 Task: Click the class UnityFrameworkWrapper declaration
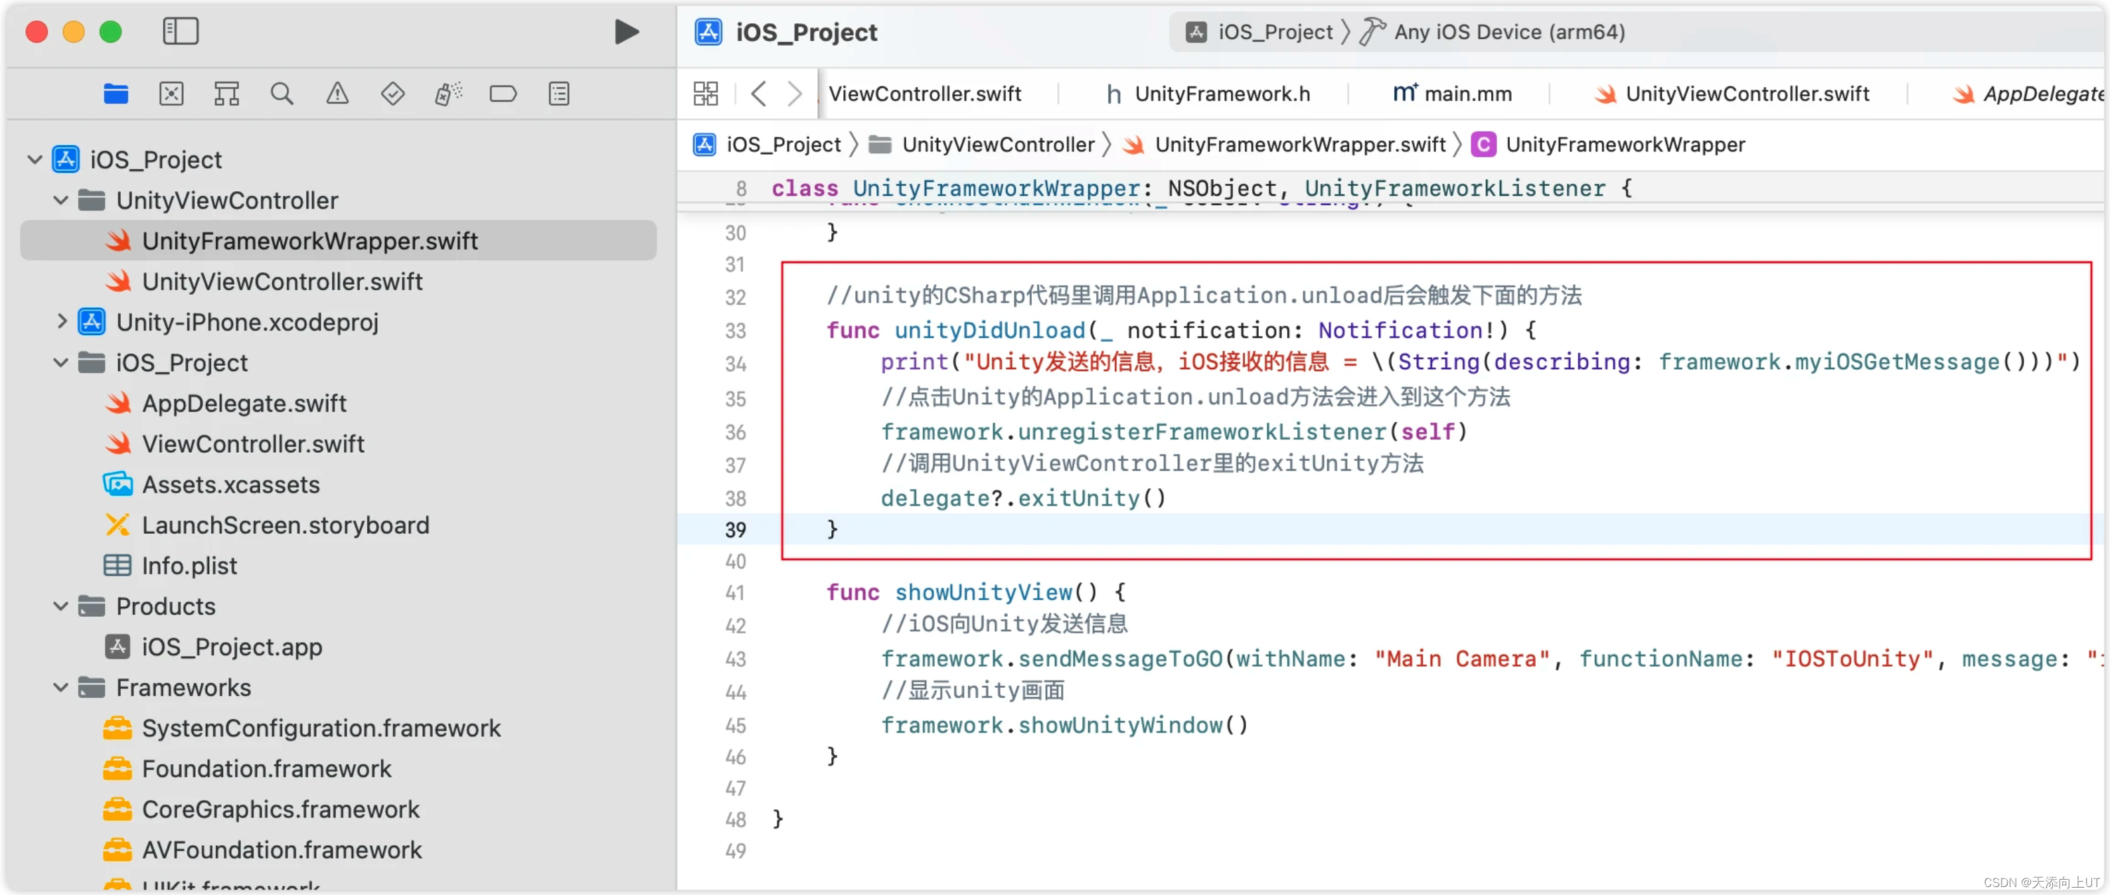tap(1202, 189)
